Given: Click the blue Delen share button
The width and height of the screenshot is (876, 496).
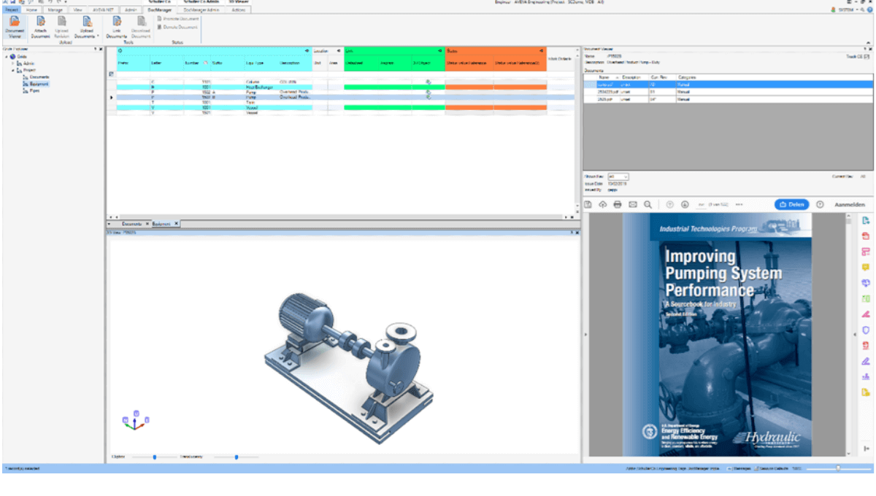Looking at the screenshot, I should pos(791,204).
